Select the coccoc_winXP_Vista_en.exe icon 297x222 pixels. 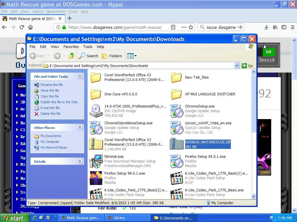click(x=177, y=127)
